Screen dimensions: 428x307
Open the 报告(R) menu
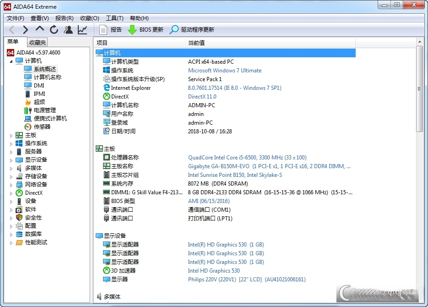point(64,18)
